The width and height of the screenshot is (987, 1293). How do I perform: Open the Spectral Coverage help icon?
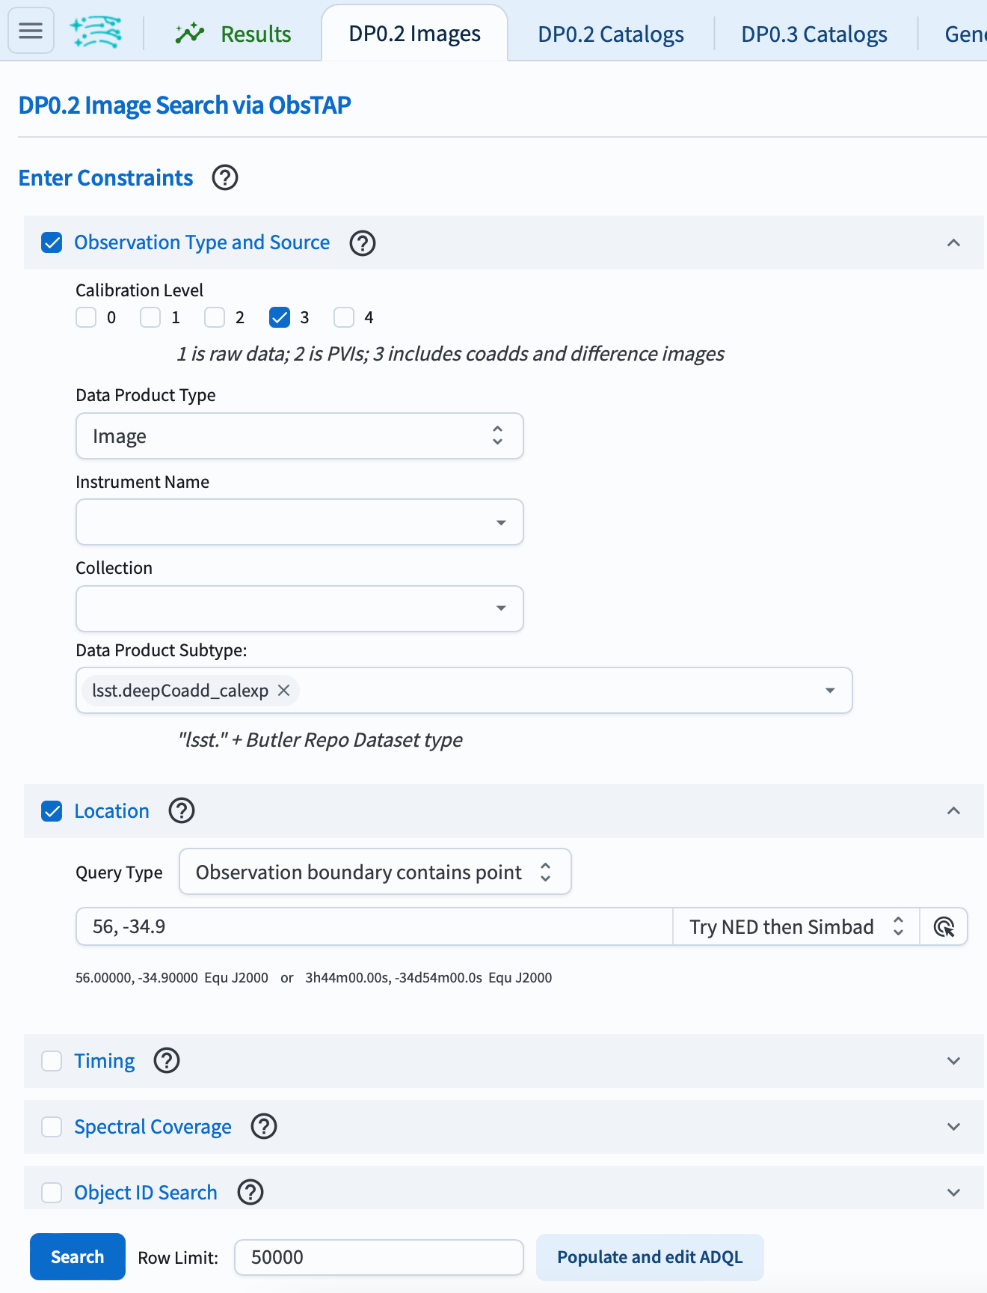coord(264,1126)
